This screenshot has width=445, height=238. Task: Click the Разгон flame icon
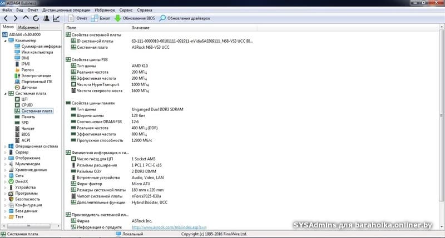[17, 70]
